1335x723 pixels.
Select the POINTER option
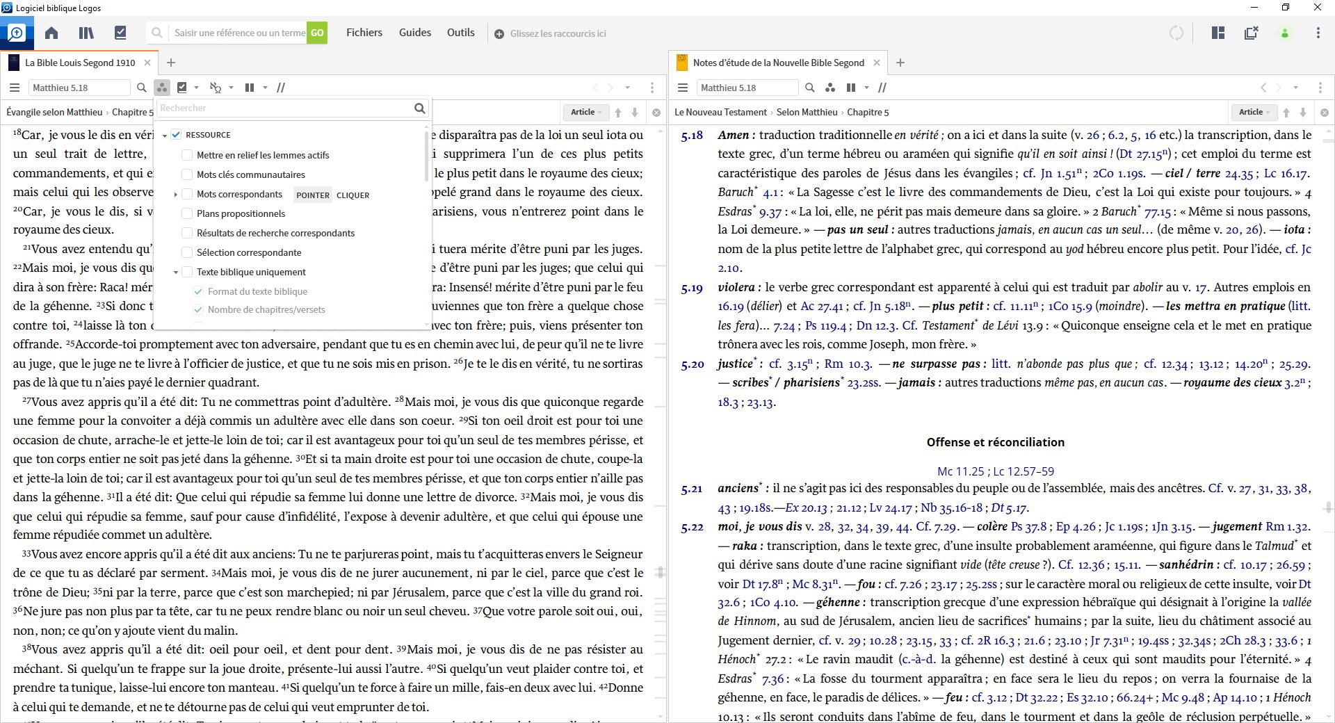(x=313, y=195)
